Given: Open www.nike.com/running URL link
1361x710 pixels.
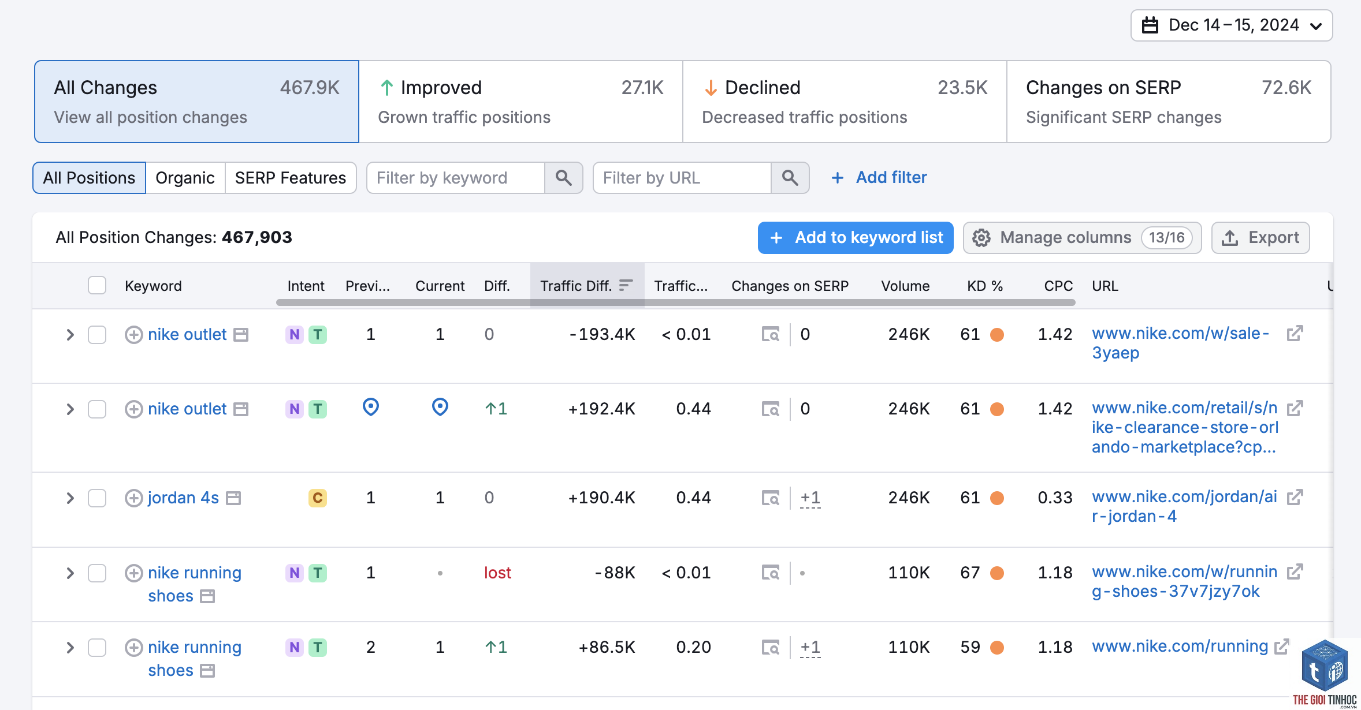Looking at the screenshot, I should pyautogui.click(x=1180, y=647).
